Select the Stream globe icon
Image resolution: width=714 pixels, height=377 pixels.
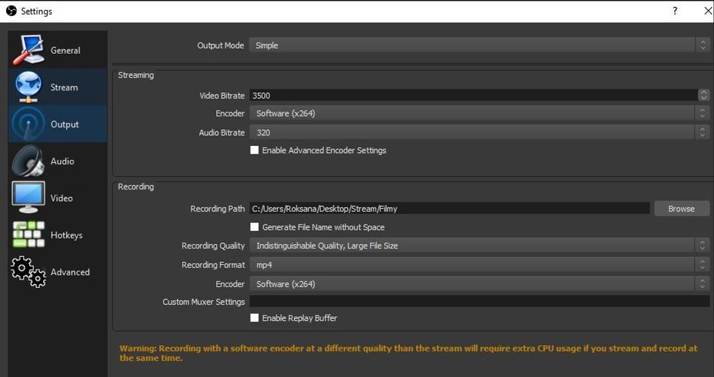28,87
